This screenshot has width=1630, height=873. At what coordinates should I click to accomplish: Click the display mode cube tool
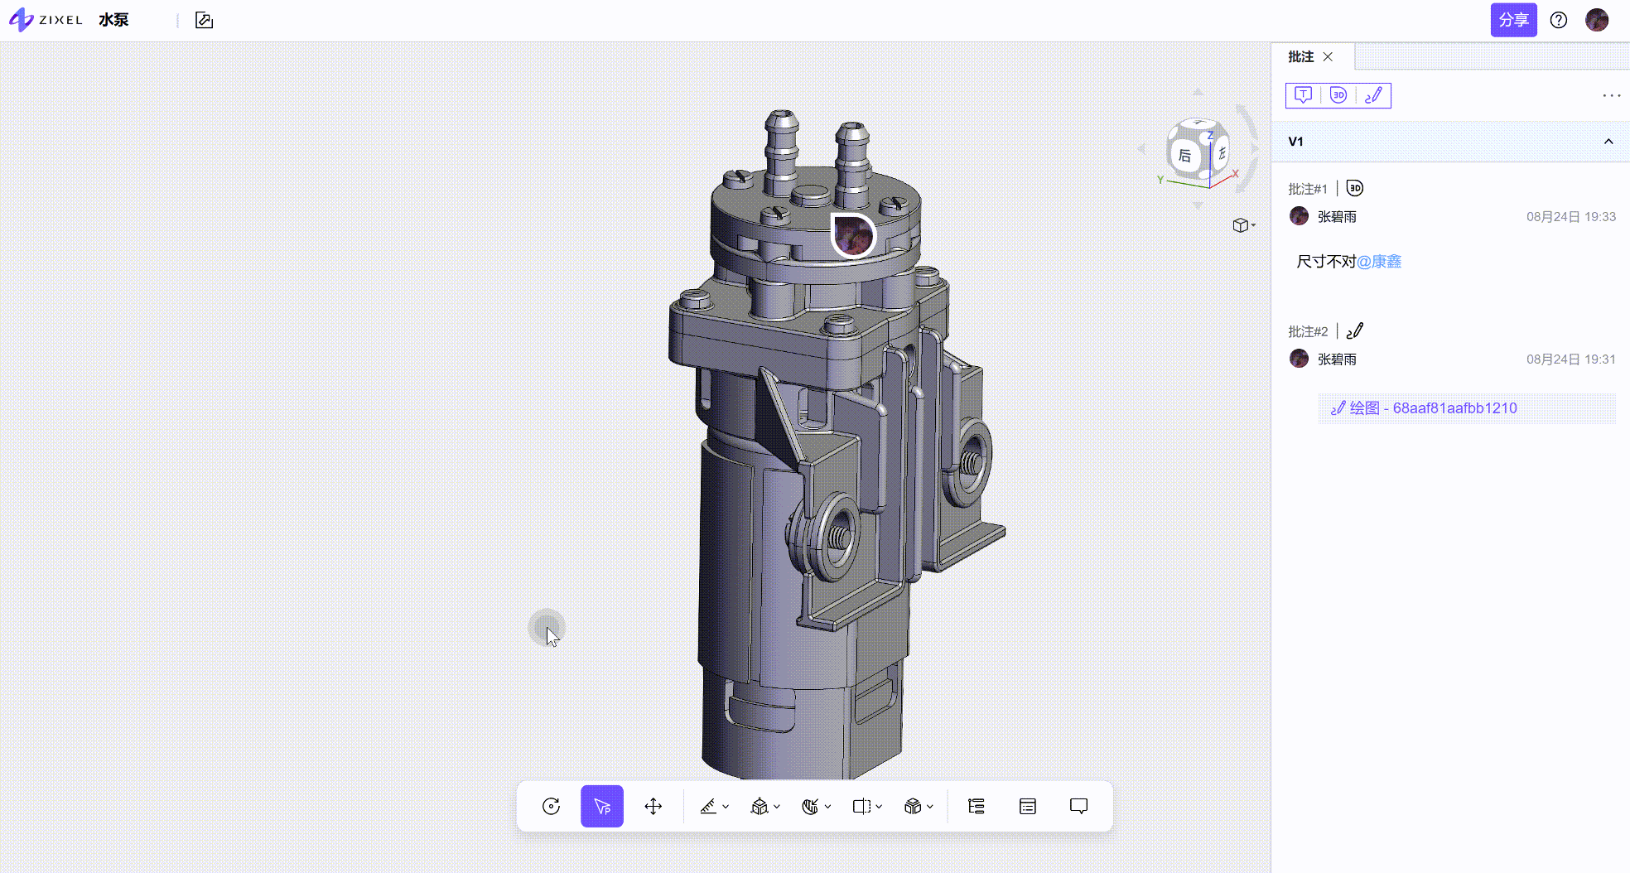913,806
